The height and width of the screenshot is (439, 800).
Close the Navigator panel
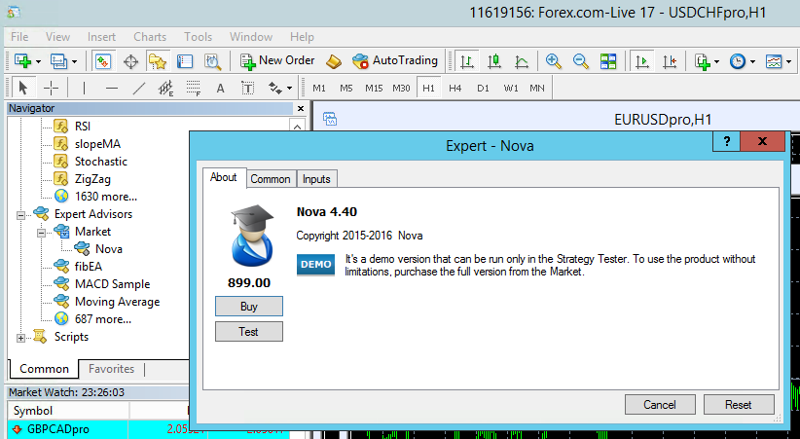coord(301,108)
